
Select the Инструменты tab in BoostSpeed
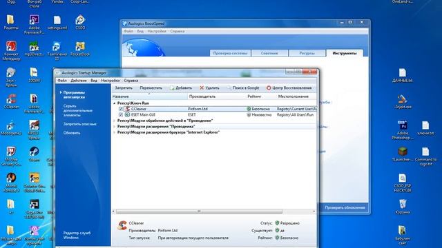[345, 53]
